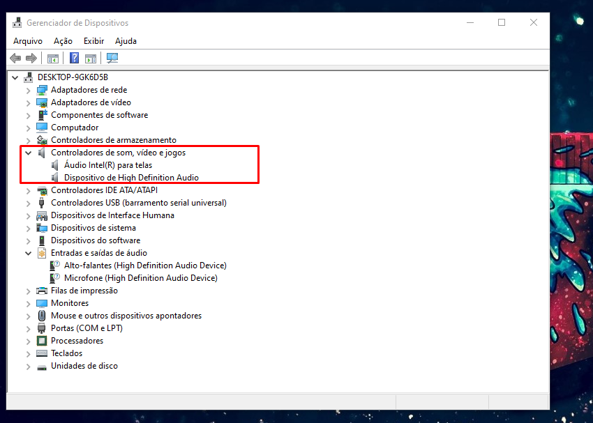
Task: Expand Controladores USB category
Action: (29, 203)
